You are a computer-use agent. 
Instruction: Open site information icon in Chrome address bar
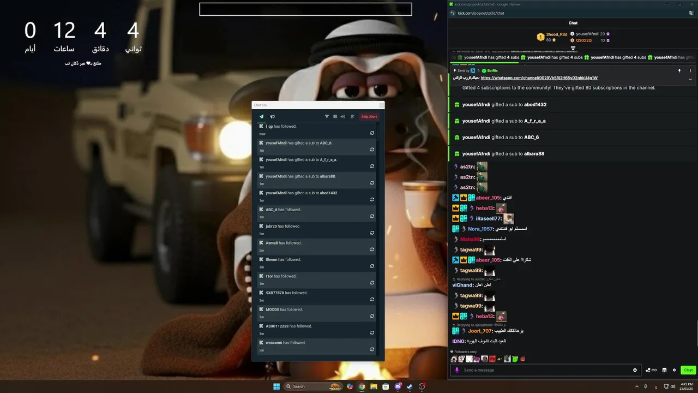pyautogui.click(x=453, y=13)
